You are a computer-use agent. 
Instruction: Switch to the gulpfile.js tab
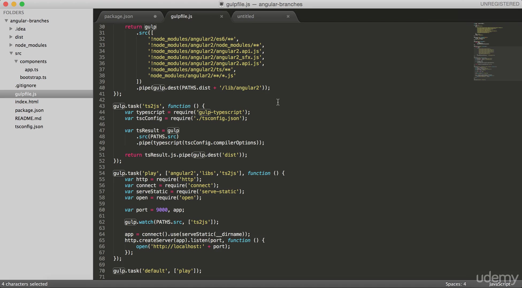(x=181, y=16)
